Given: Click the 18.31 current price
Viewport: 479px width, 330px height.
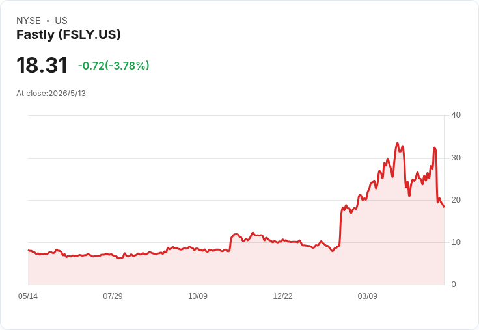Looking at the screenshot, I should [x=42, y=65].
